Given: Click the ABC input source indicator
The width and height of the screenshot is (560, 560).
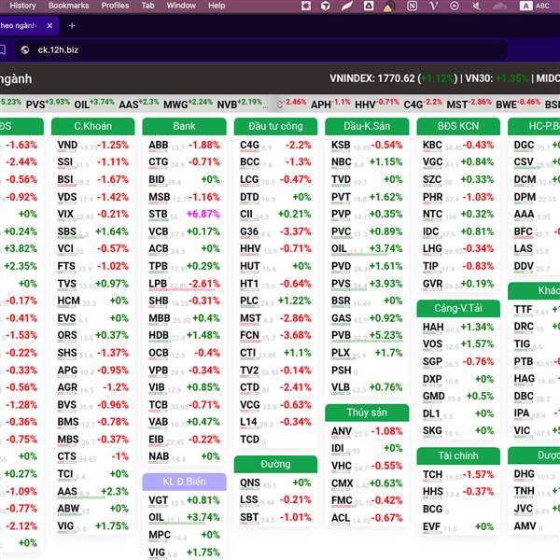Looking at the screenshot, I should (x=535, y=6).
